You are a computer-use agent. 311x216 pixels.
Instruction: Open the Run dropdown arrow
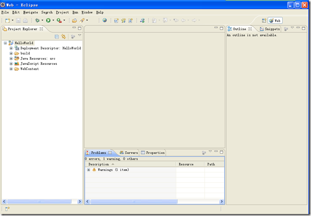pyautogui.click(x=53, y=20)
